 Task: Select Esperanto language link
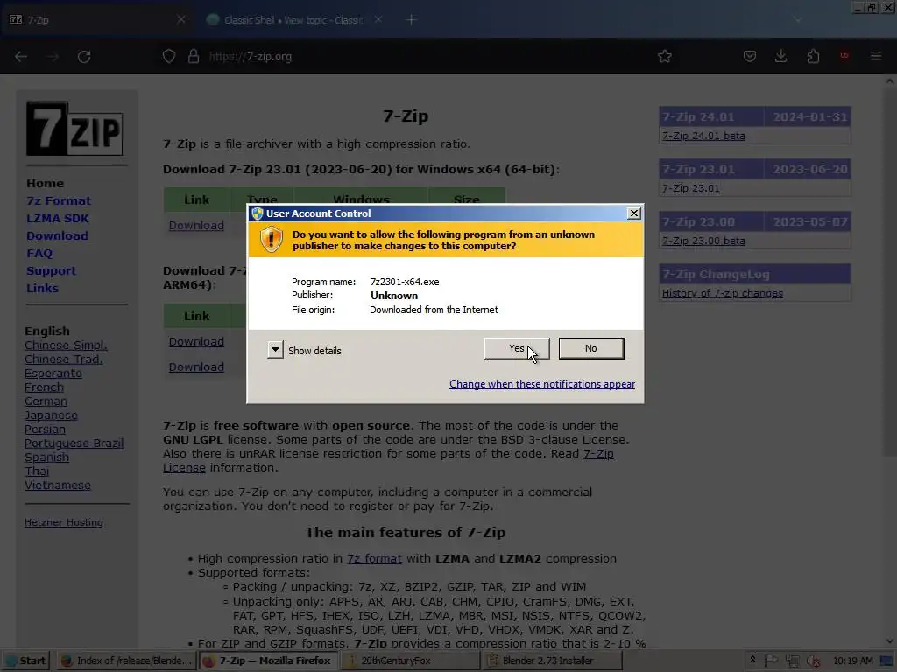pyautogui.click(x=53, y=373)
